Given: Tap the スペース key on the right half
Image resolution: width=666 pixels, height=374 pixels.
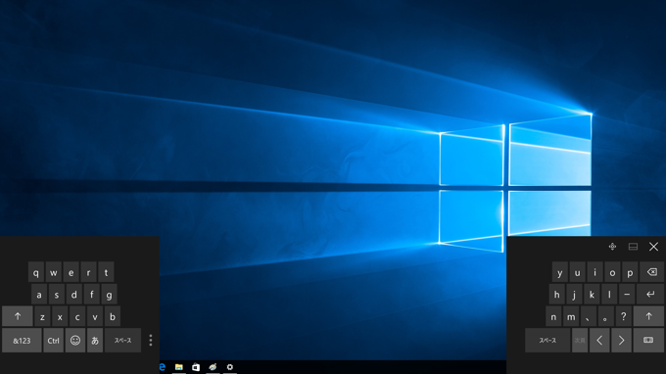Looking at the screenshot, I should 547,340.
